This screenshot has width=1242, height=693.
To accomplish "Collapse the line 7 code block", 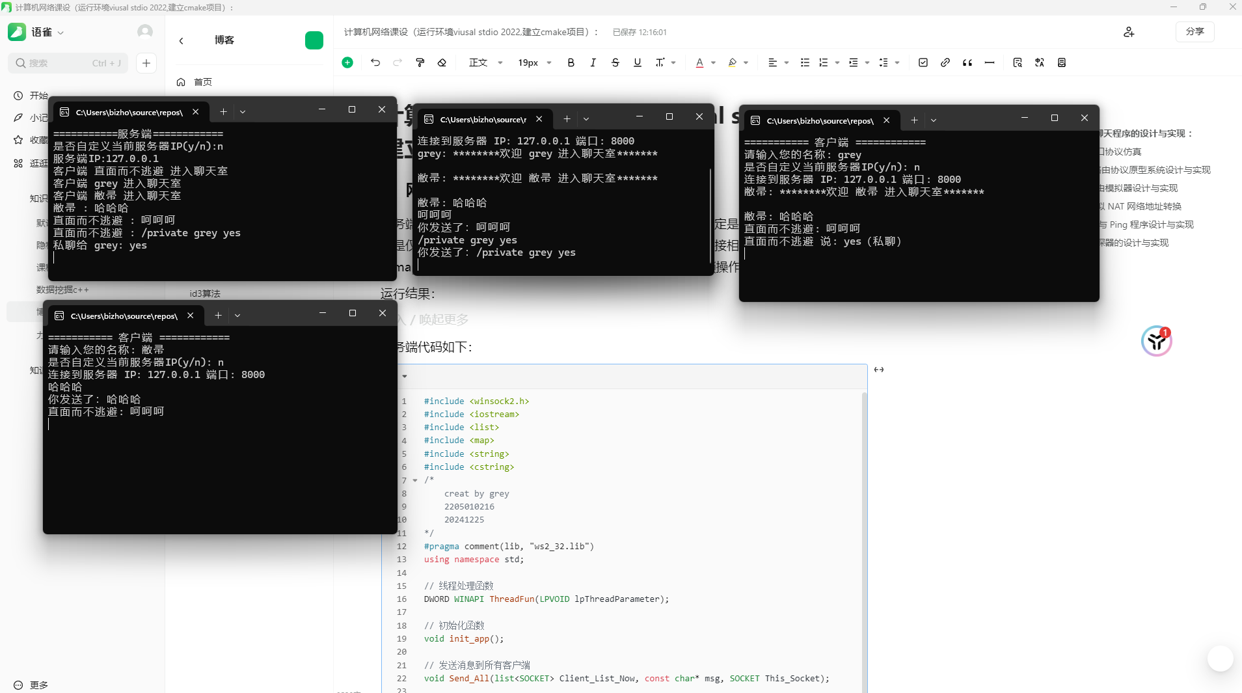I will click(x=415, y=480).
